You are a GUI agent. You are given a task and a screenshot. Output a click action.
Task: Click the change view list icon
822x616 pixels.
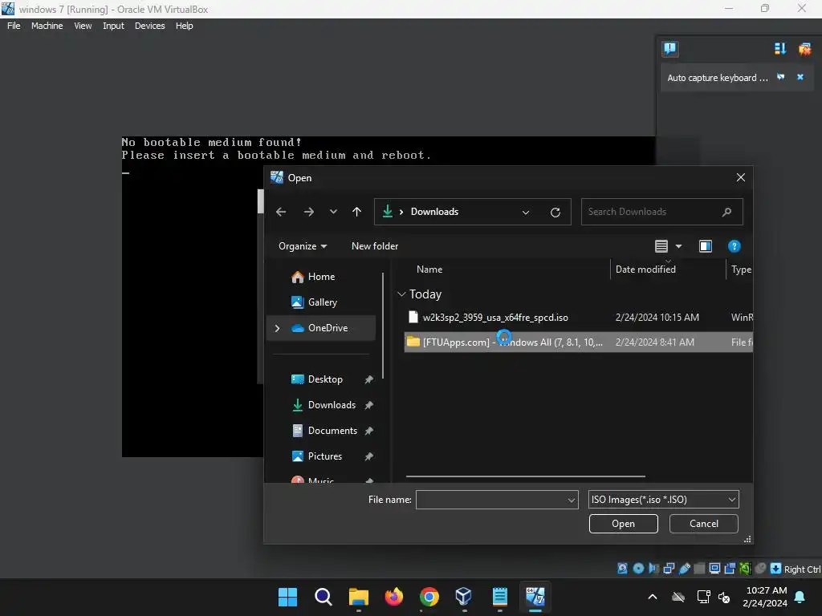click(x=661, y=246)
